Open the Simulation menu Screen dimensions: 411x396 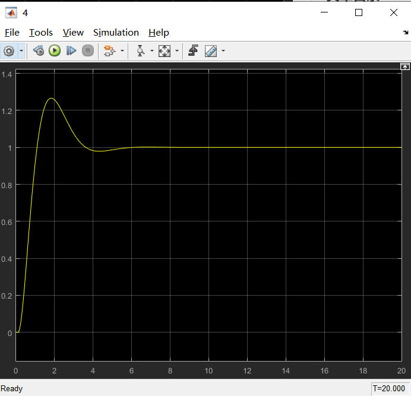[x=116, y=33]
